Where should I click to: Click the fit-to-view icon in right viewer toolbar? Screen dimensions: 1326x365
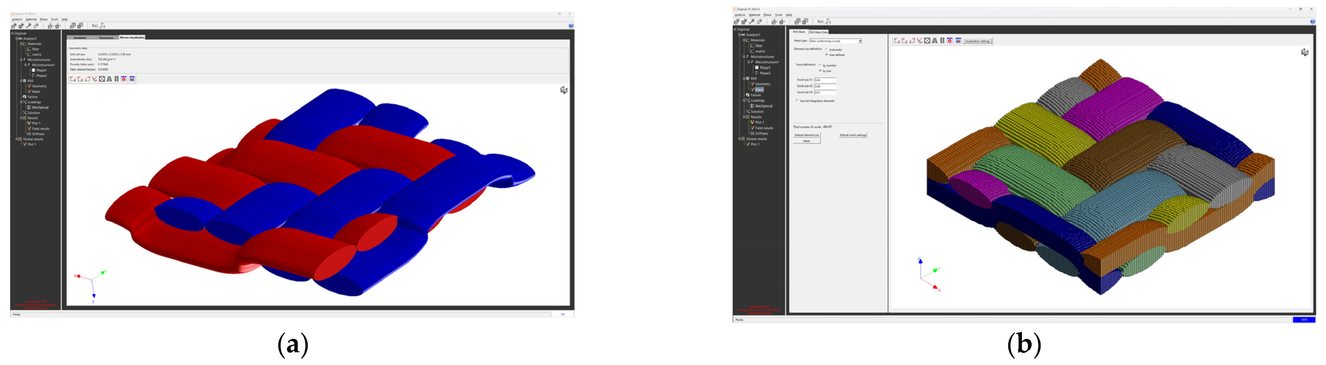tap(927, 41)
